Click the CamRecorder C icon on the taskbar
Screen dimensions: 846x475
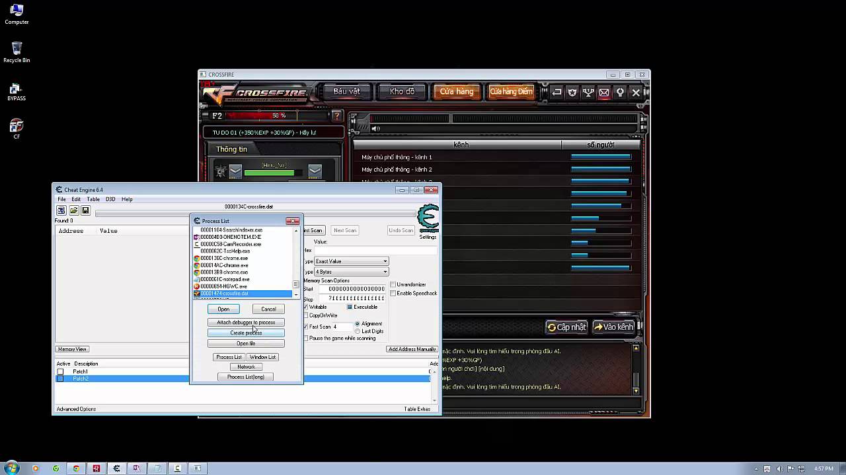[177, 468]
